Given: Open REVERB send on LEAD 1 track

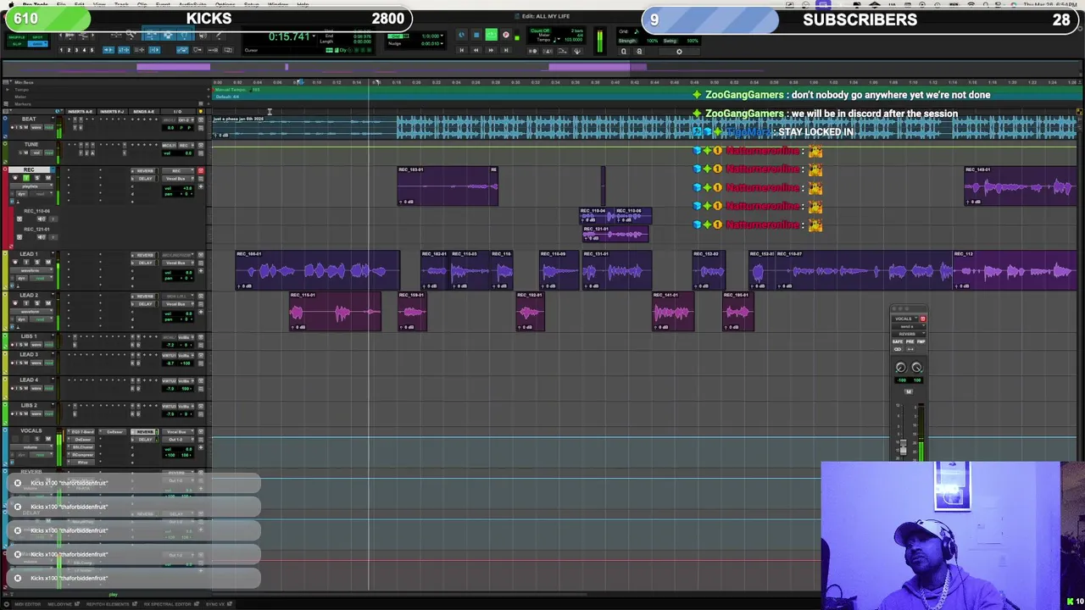Looking at the screenshot, I should pyautogui.click(x=144, y=255).
